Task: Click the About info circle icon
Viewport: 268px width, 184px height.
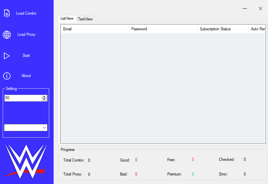Action: (7, 76)
